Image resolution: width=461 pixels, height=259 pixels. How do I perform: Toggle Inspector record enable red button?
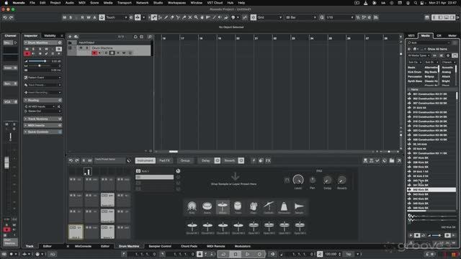coord(27,54)
